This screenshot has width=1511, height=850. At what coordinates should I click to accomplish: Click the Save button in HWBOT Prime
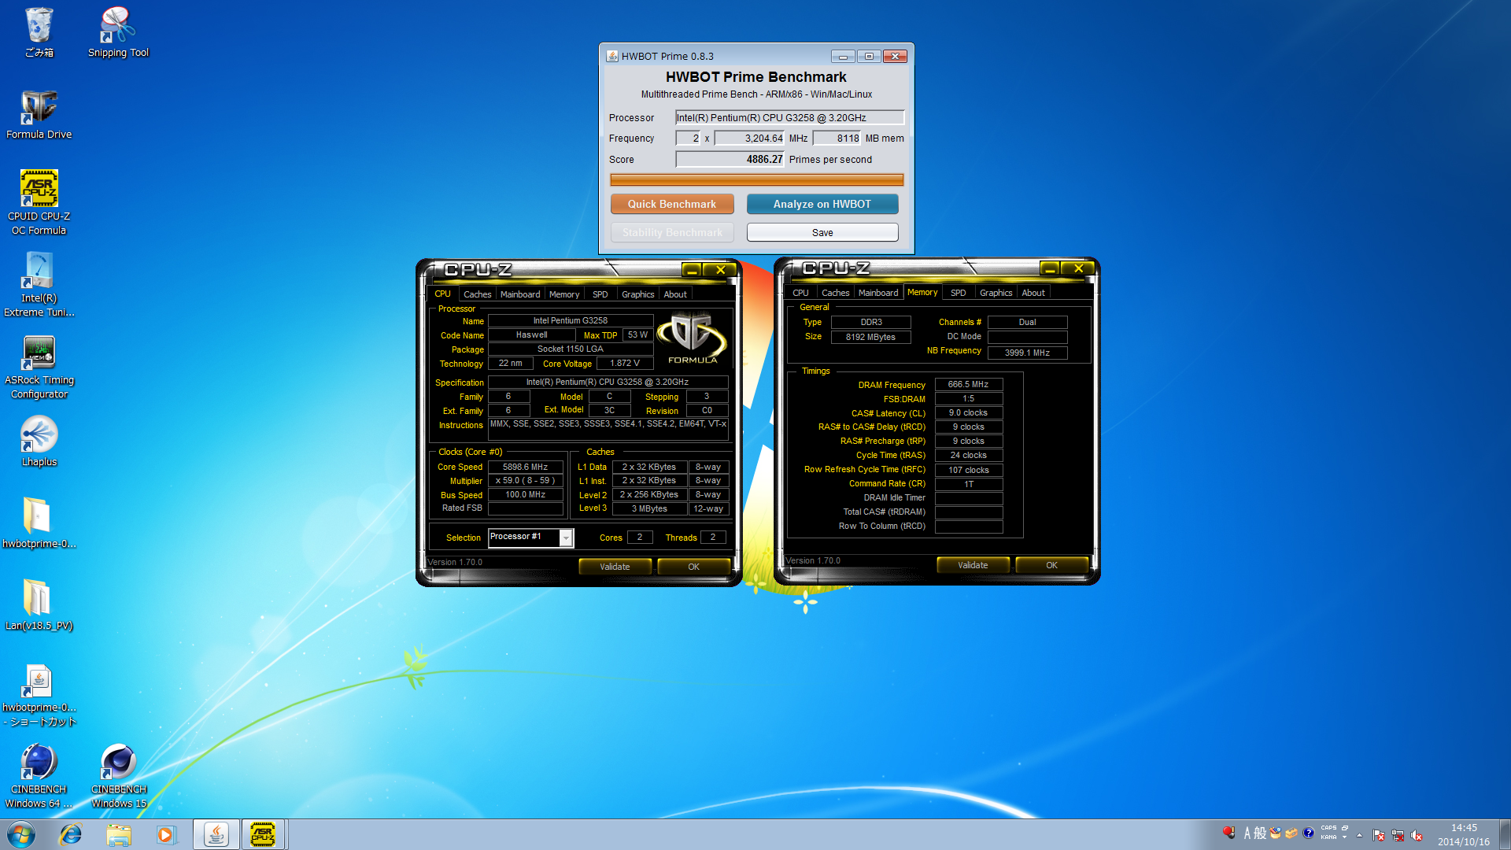822,232
